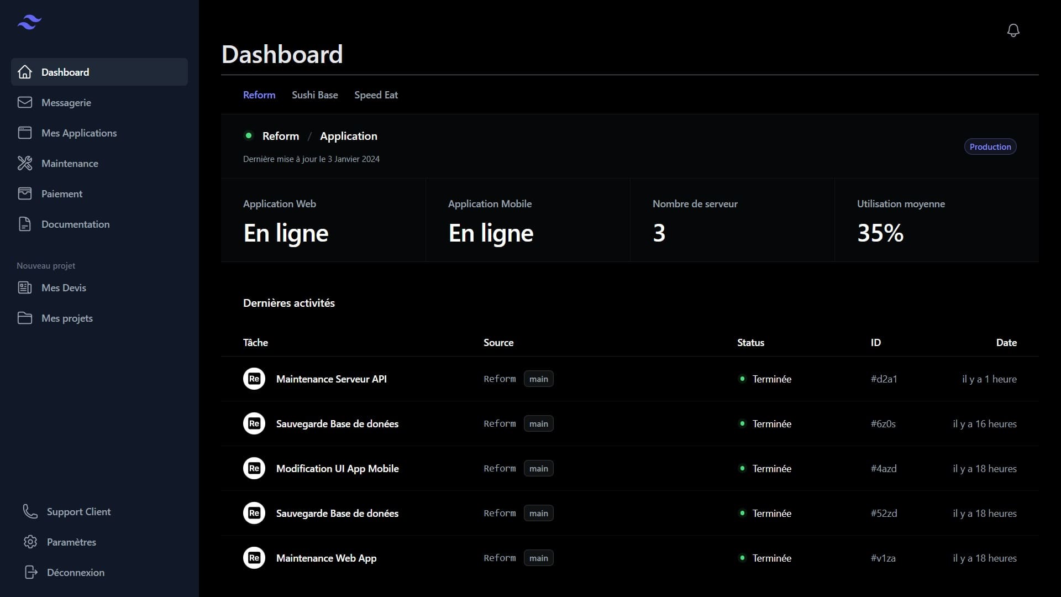The width and height of the screenshot is (1061, 597).
Task: Click the Documentation file icon
Action: [x=25, y=224]
